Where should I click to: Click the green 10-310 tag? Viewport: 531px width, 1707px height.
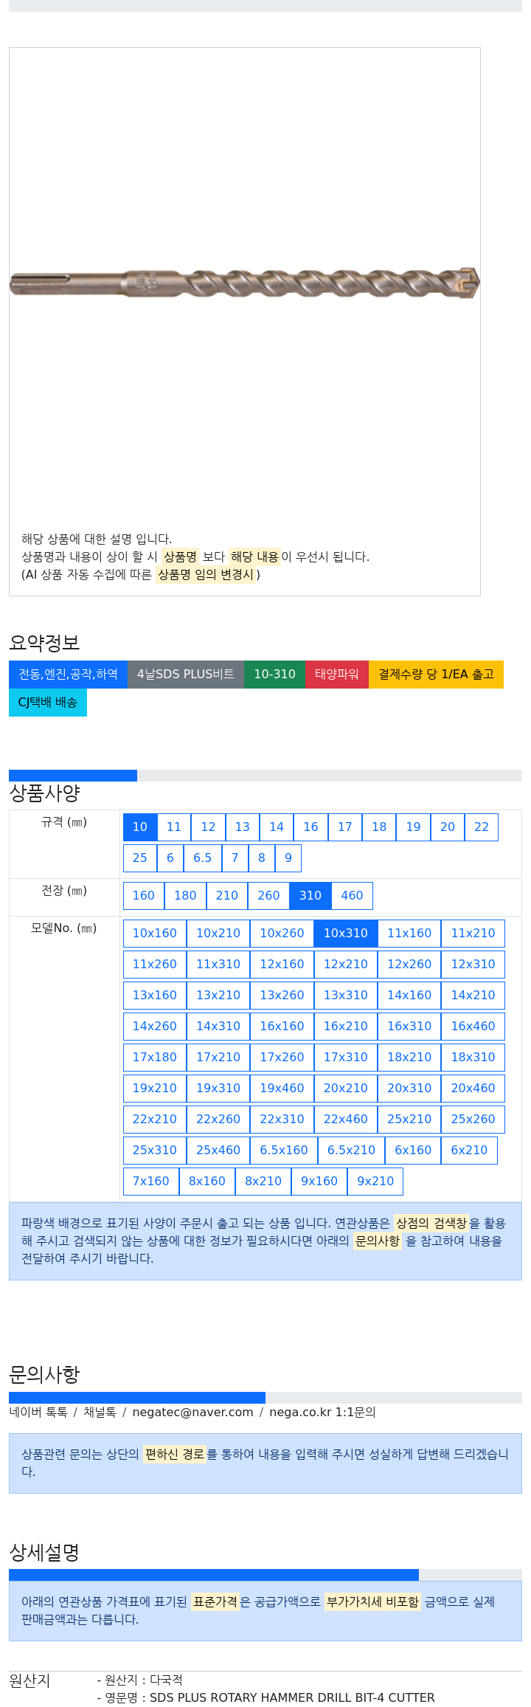[274, 675]
